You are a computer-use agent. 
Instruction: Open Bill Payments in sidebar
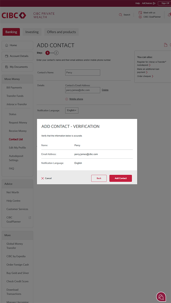click(x=14, y=87)
